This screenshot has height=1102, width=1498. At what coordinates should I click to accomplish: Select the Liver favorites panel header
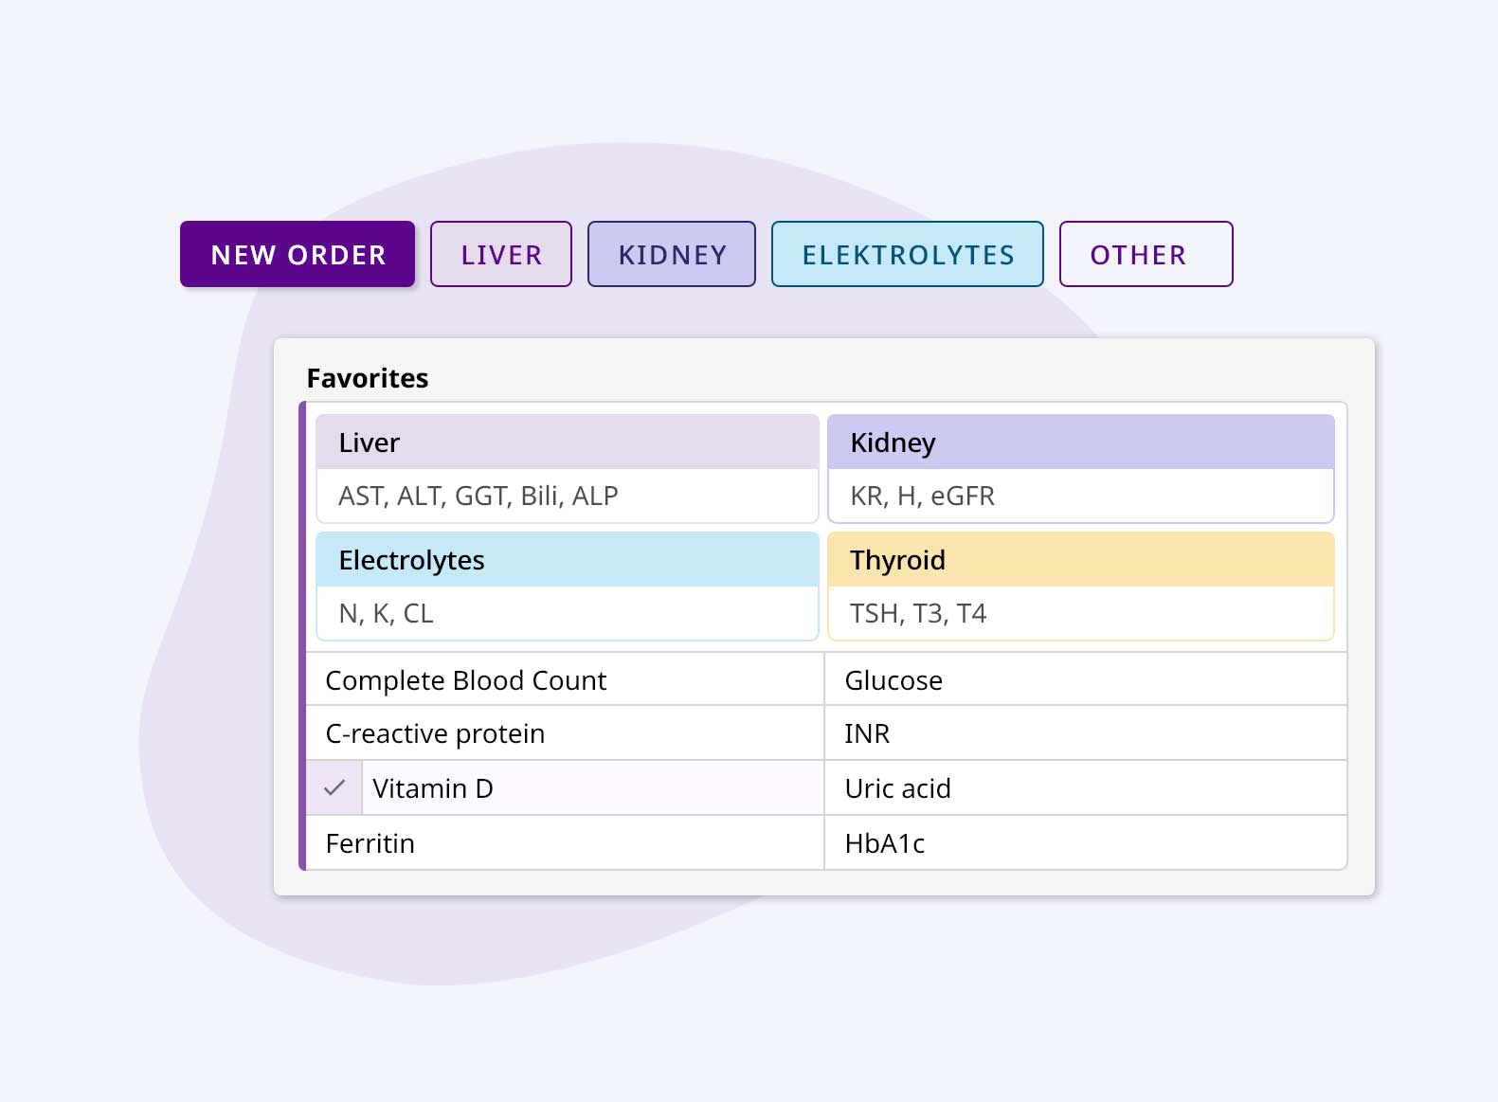tap(567, 443)
